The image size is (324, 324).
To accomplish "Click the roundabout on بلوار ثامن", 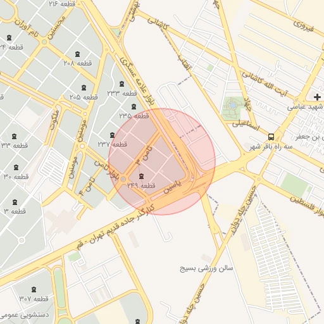I will coord(123,179).
